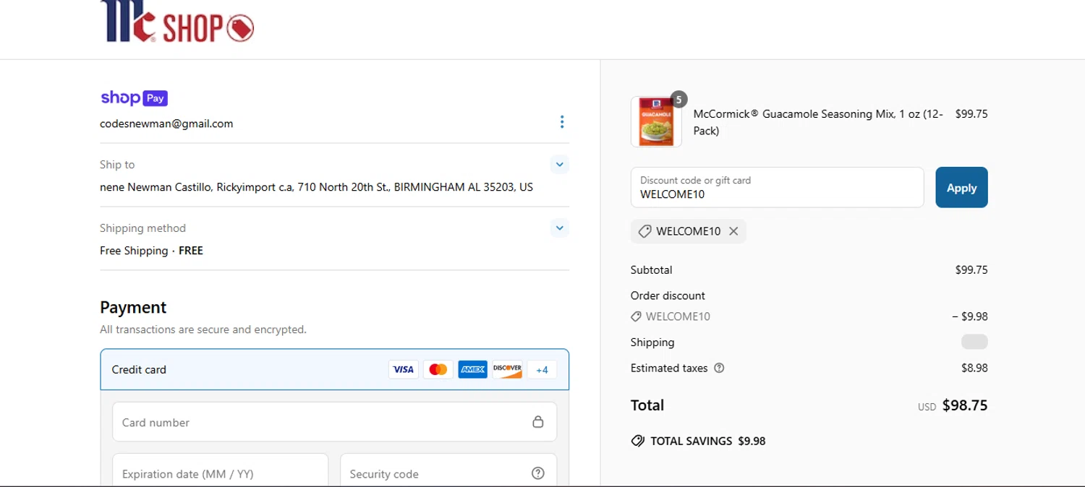Click the Total Savings tag icon

[x=637, y=441]
